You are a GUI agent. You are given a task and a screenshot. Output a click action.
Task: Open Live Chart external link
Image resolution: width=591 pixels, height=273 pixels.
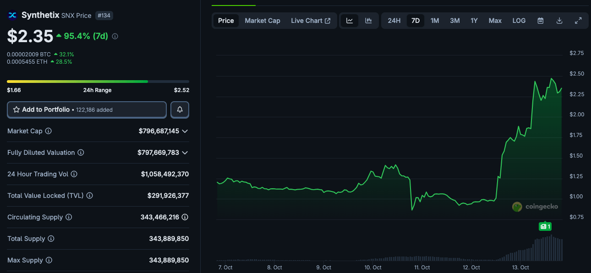[311, 21]
